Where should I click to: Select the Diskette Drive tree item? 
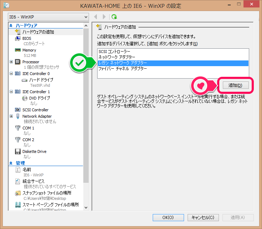35,151
